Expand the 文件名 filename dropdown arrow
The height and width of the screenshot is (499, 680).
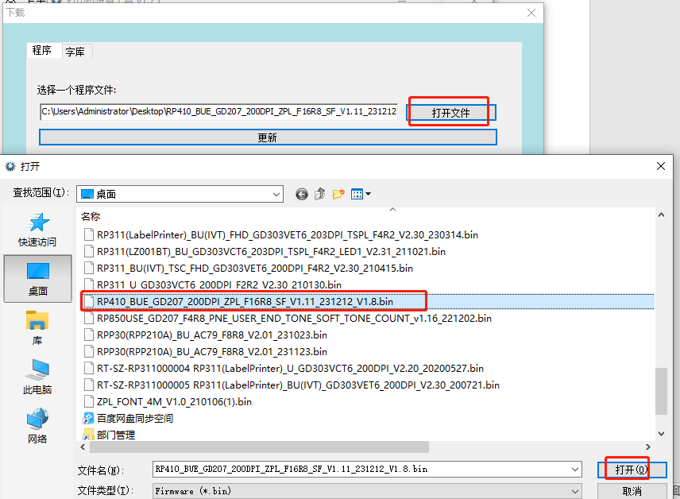pyautogui.click(x=575, y=470)
